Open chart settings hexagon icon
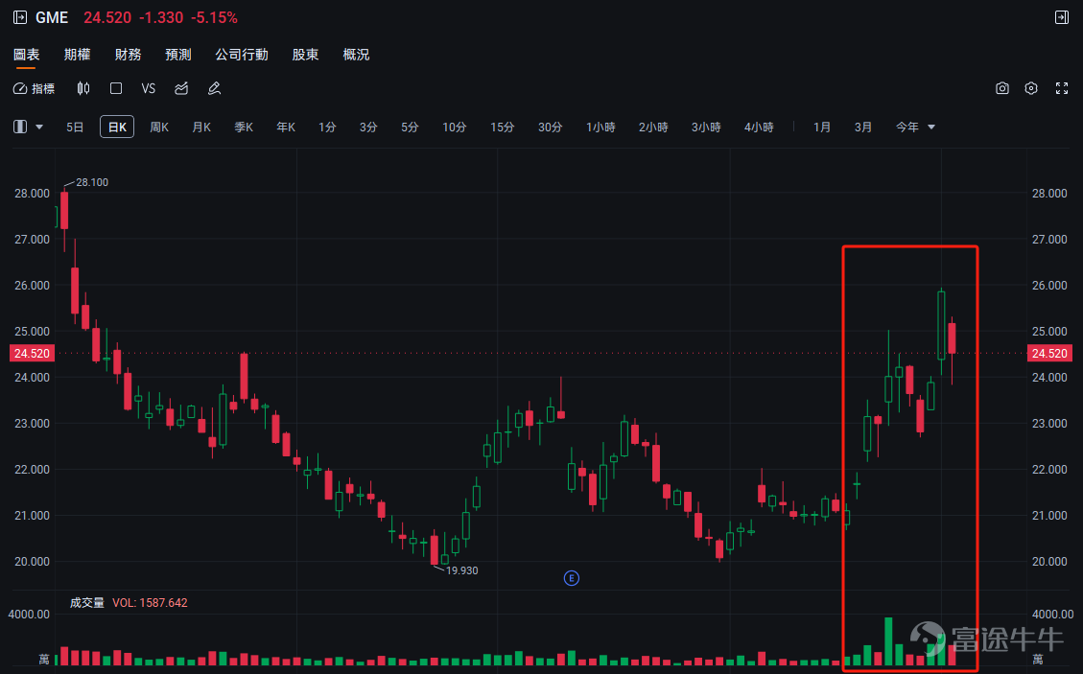The image size is (1083, 674). [x=1031, y=88]
